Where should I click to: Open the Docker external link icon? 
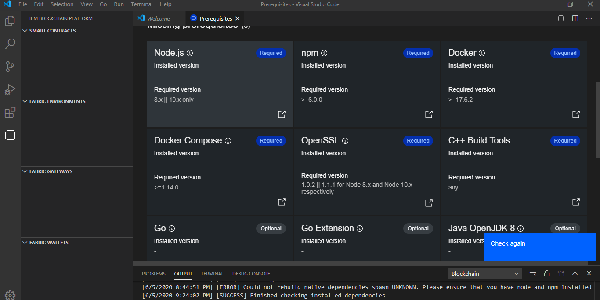point(575,114)
